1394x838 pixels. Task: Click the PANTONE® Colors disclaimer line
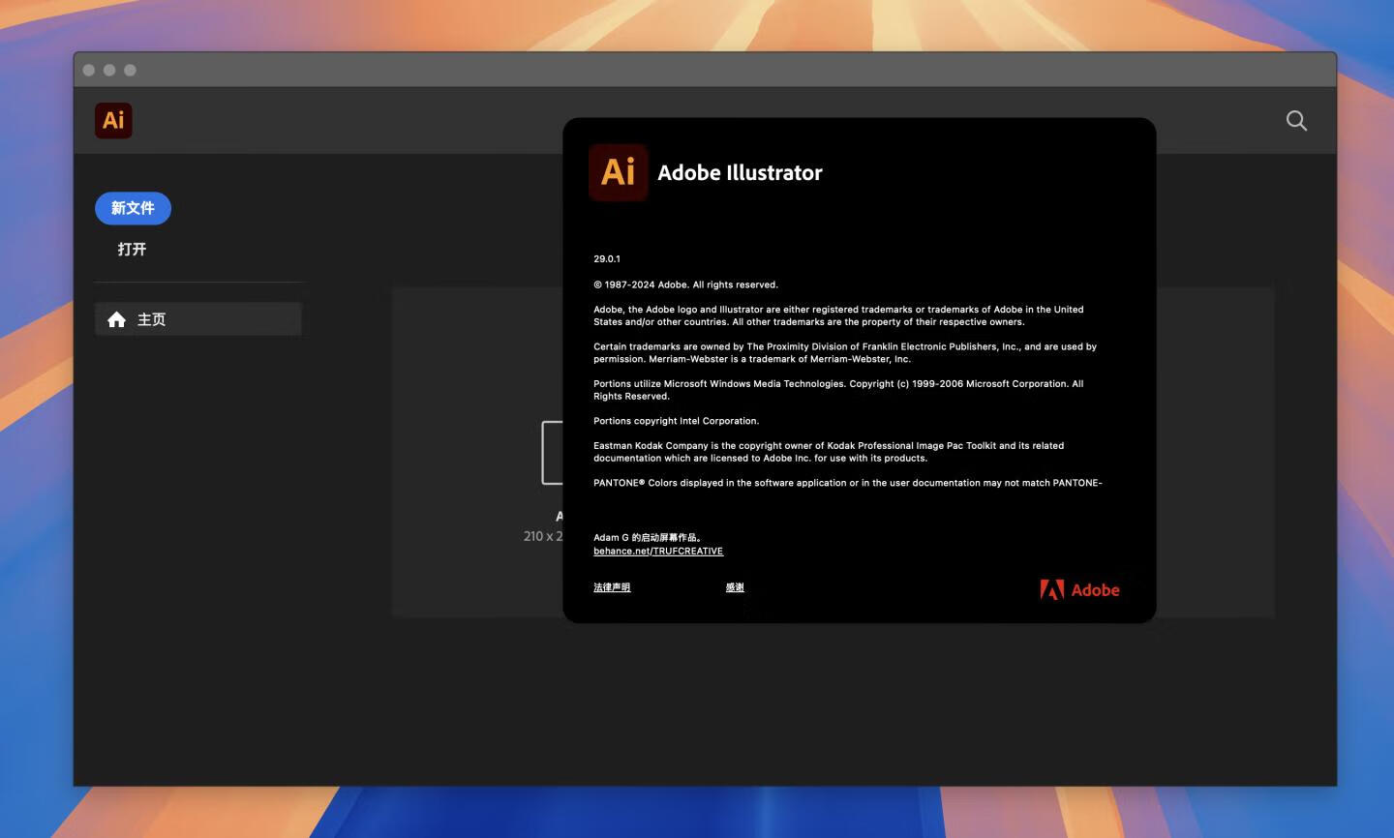(848, 483)
